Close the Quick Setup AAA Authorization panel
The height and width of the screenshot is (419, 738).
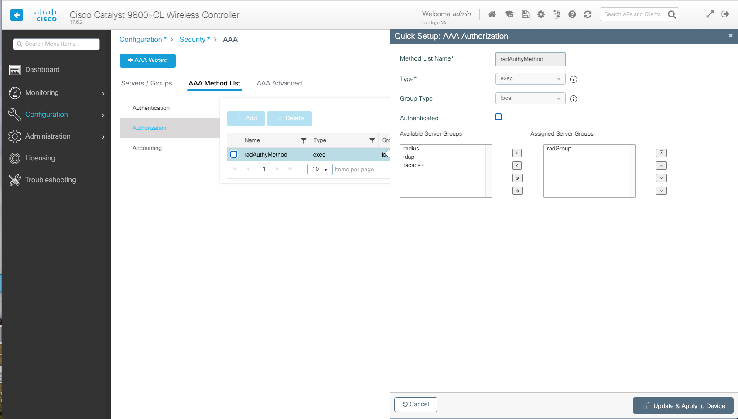point(731,36)
